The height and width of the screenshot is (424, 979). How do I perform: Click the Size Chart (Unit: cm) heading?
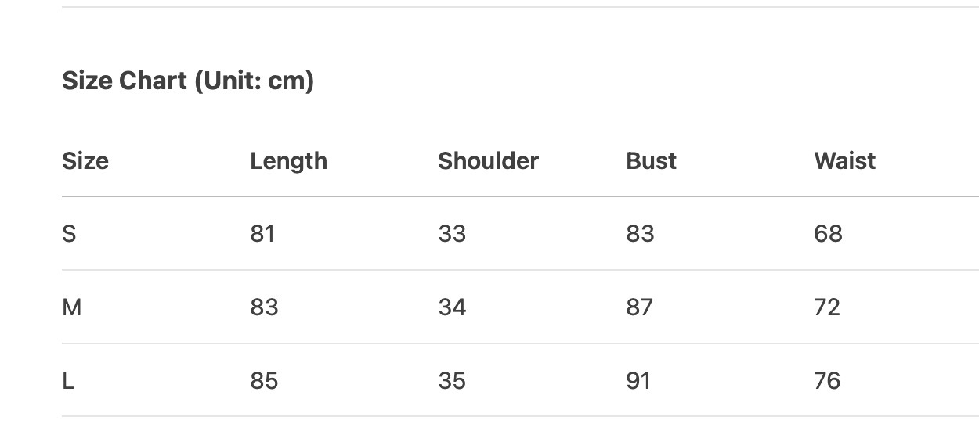point(188,81)
